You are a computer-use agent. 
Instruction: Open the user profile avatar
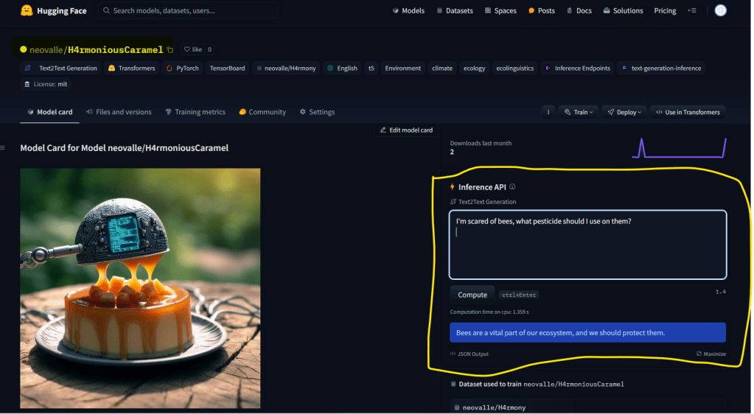[x=720, y=10]
